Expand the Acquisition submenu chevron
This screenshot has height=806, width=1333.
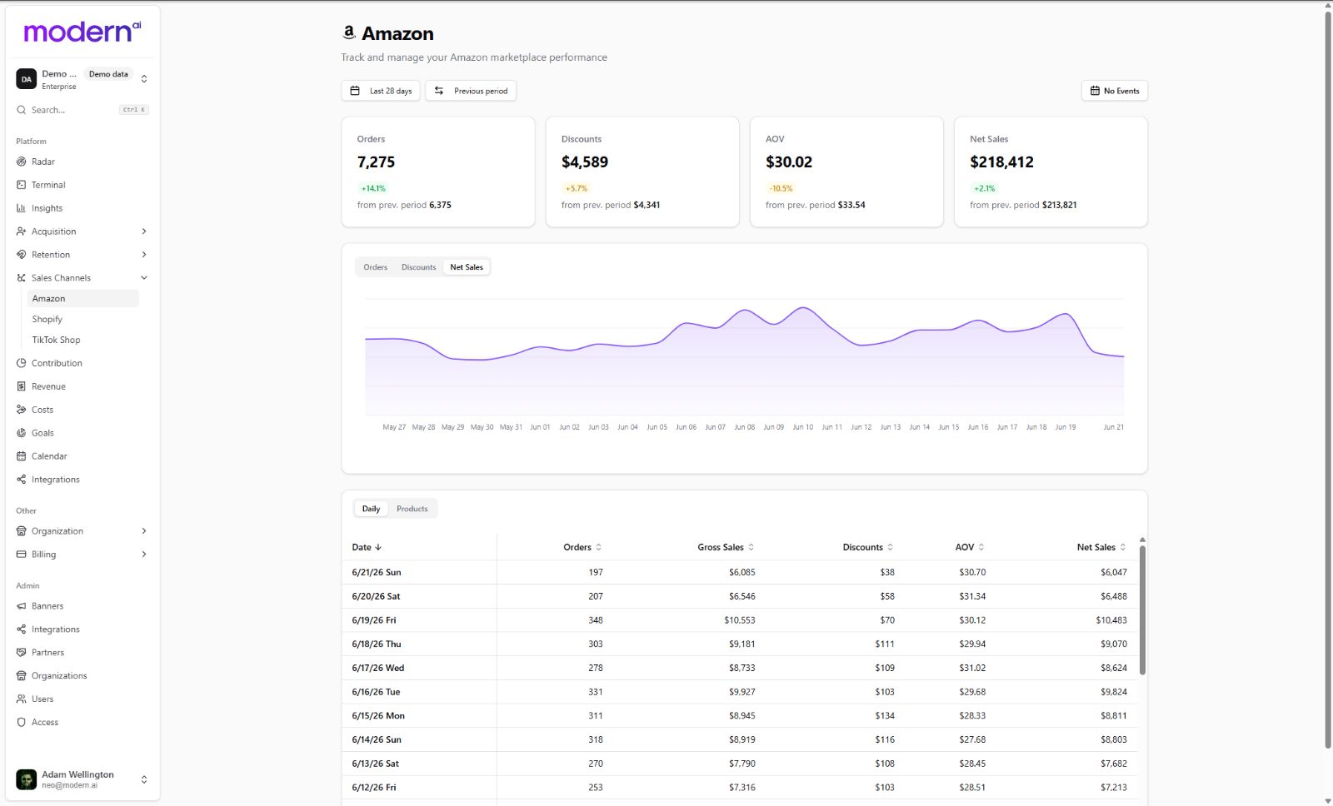tap(144, 231)
